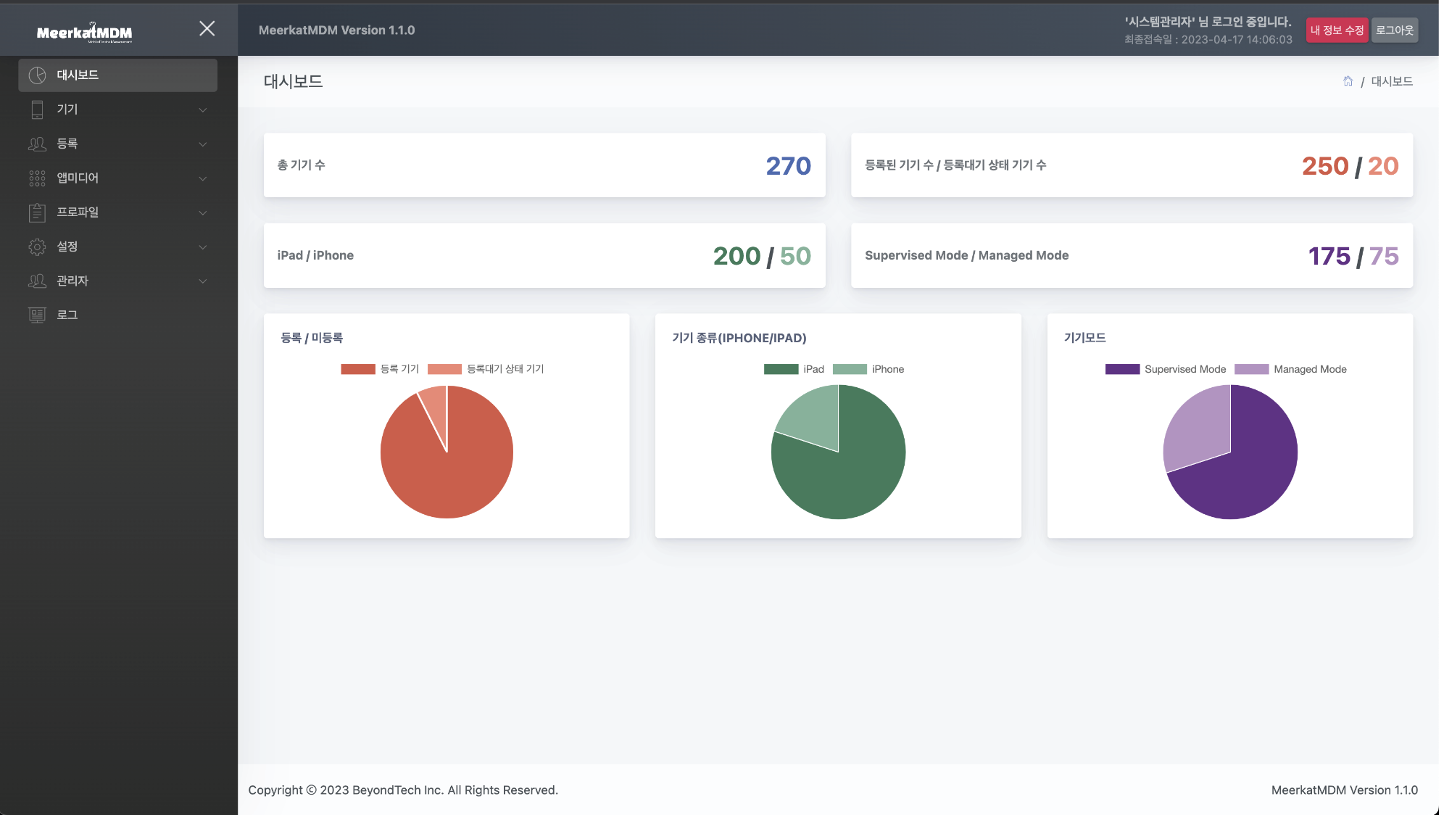Open 로그 via its log icon

coord(37,315)
